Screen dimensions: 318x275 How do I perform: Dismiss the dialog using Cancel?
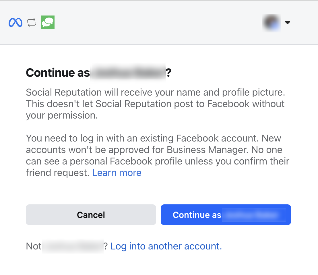pyautogui.click(x=91, y=214)
